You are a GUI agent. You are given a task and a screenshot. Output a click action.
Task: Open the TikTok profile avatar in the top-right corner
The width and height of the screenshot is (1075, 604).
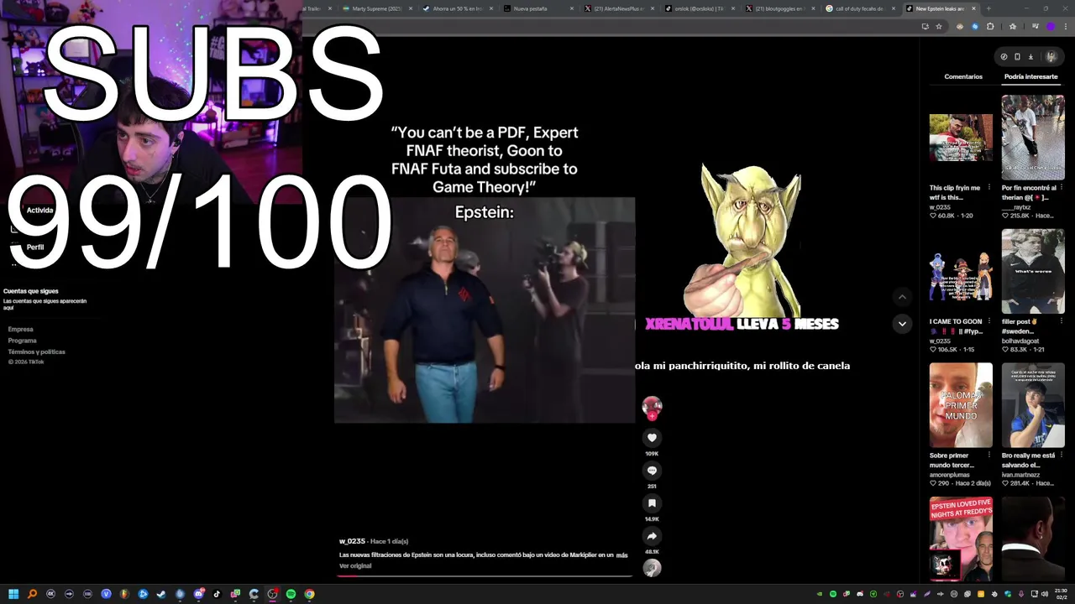(x=1051, y=57)
